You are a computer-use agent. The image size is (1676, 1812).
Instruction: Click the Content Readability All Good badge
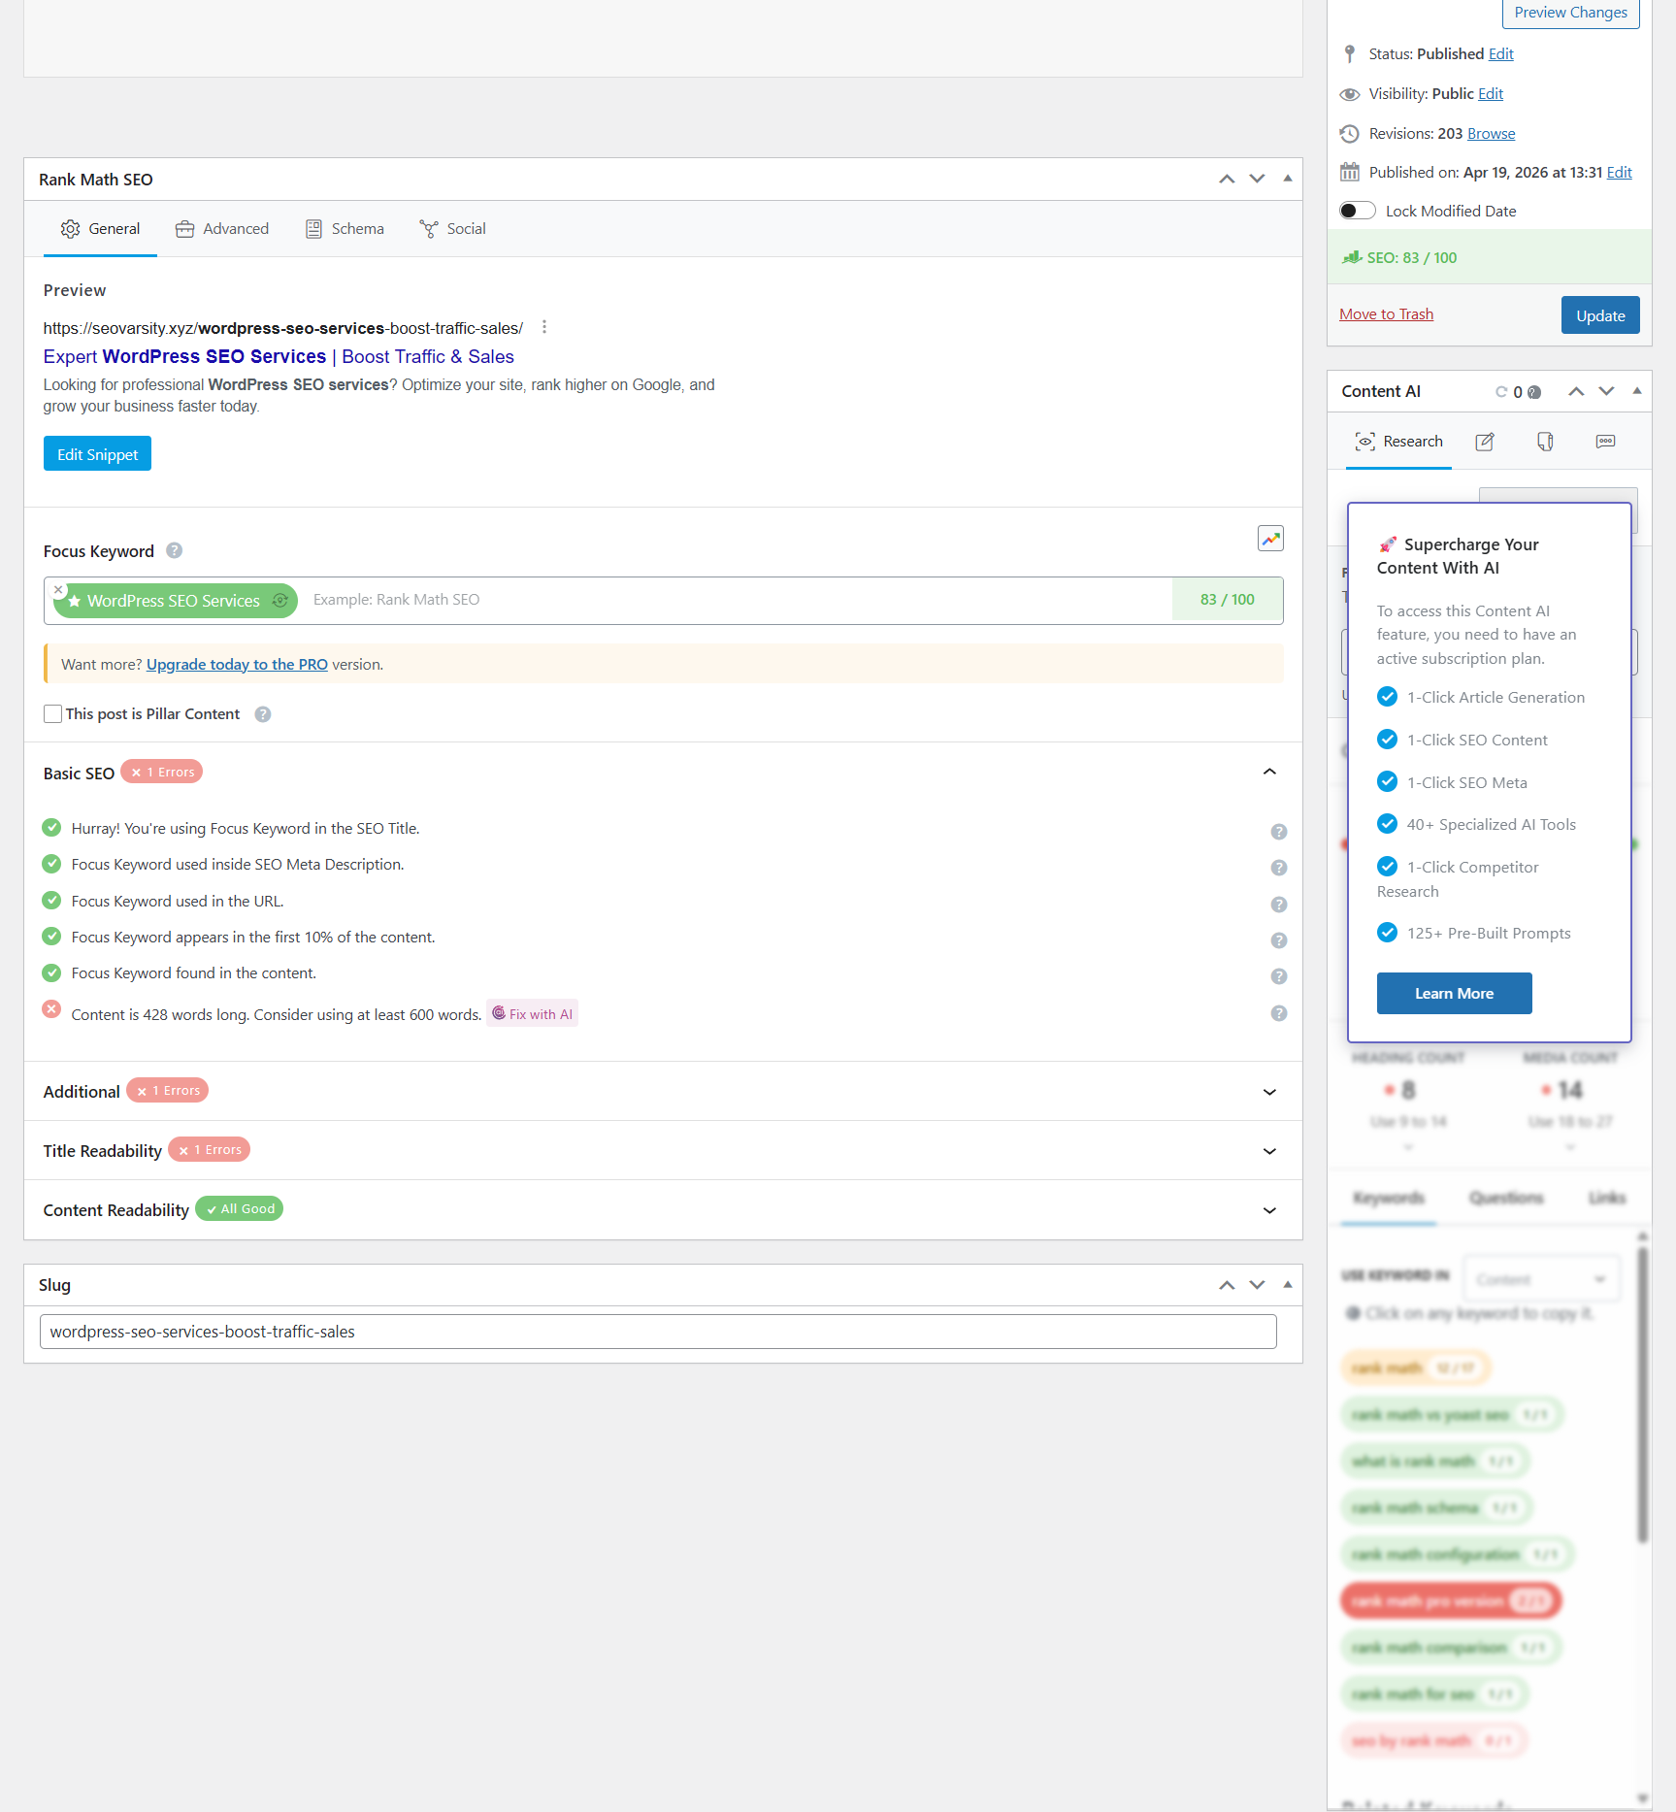(x=240, y=1209)
